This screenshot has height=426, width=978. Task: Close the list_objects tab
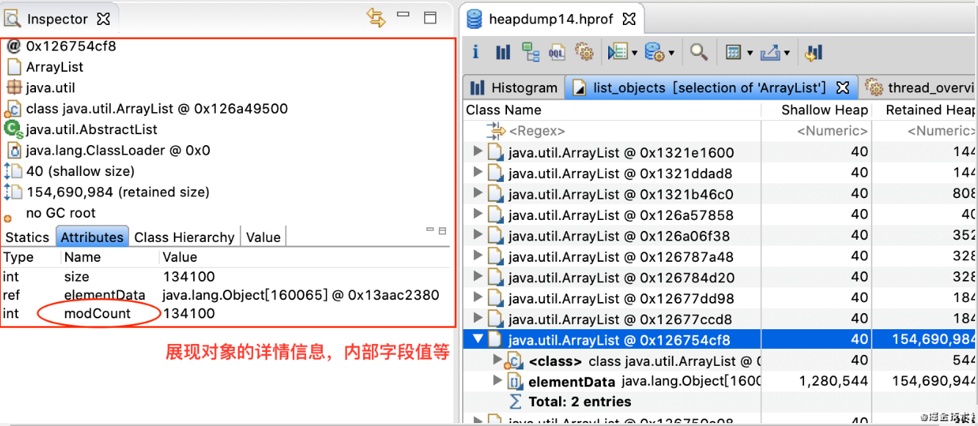point(843,88)
